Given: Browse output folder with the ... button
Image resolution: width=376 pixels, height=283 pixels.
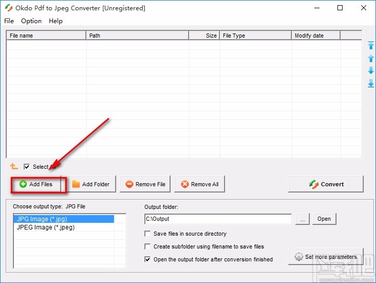Looking at the screenshot, I should coord(303,219).
